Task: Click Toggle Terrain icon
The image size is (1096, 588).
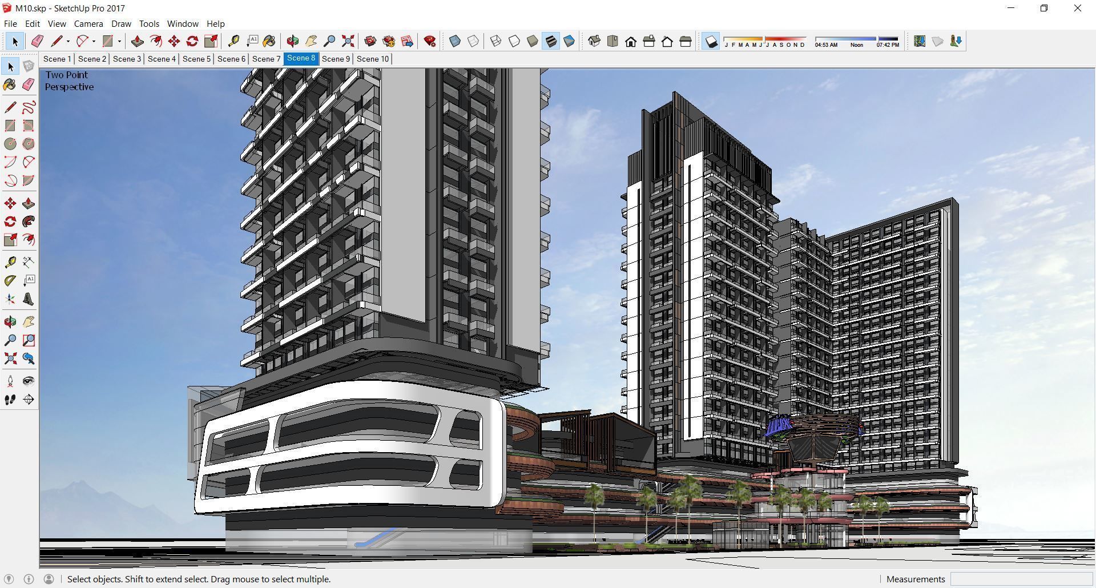Action: (x=938, y=41)
